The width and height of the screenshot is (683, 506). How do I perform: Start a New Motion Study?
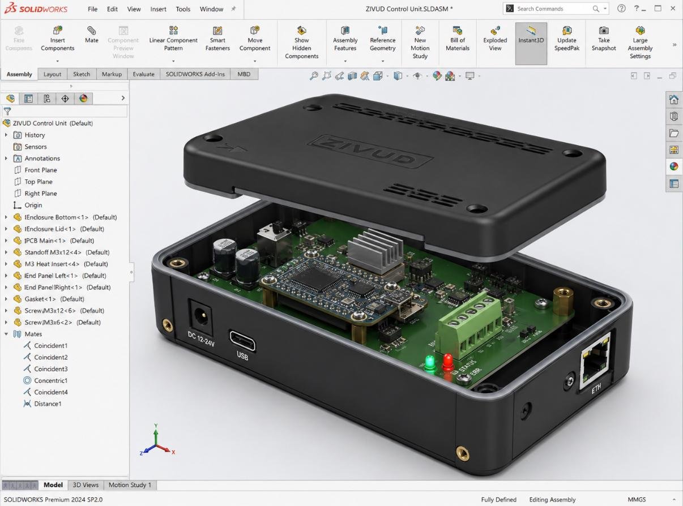click(x=420, y=42)
